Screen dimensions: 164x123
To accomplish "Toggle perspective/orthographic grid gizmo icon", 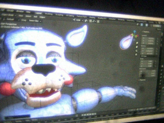I will pos(136,54).
